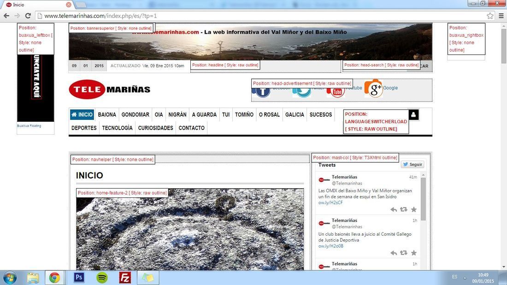
Task: Open the Twitter bird social icon
Action: pyautogui.click(x=302, y=92)
